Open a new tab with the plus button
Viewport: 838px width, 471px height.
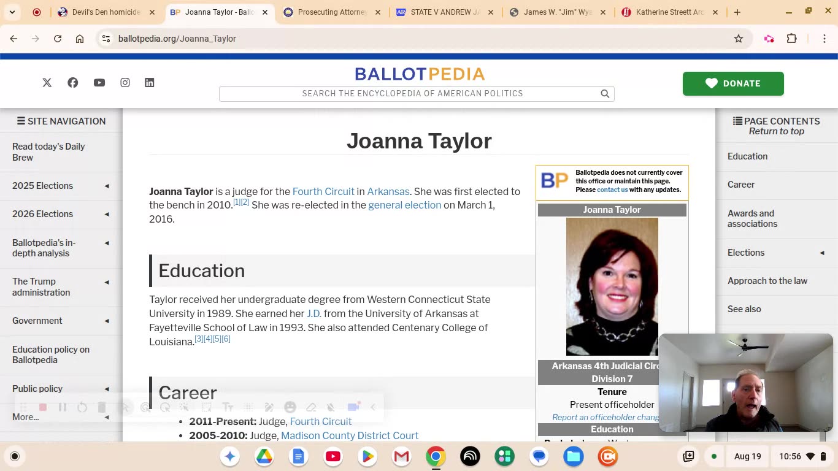(737, 12)
